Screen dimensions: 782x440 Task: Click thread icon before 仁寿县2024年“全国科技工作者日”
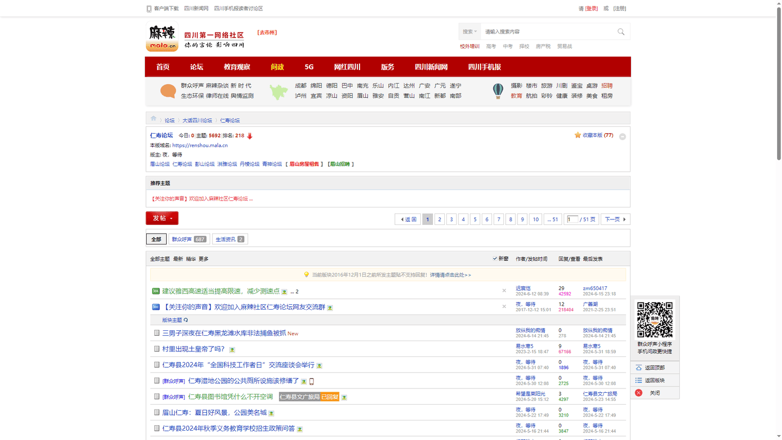pos(156,364)
